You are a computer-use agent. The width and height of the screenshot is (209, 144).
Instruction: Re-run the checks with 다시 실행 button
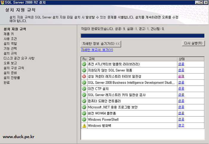193,43
